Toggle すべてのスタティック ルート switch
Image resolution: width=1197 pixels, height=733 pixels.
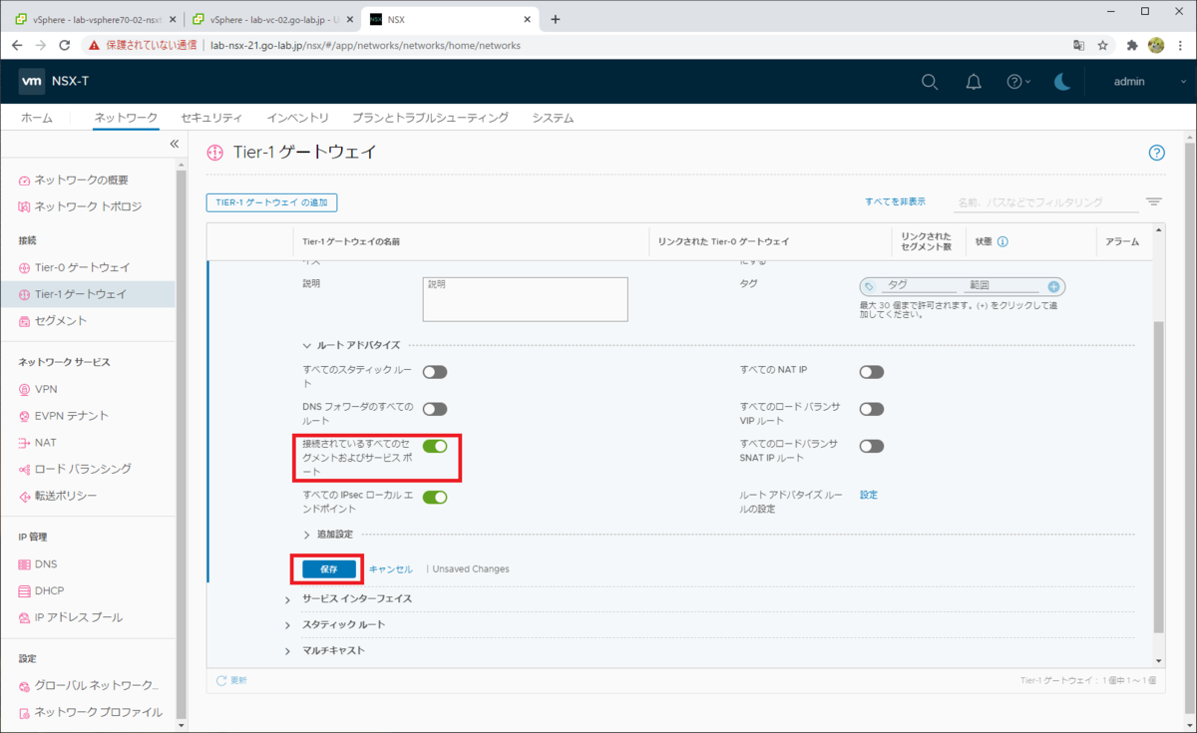[x=435, y=372]
